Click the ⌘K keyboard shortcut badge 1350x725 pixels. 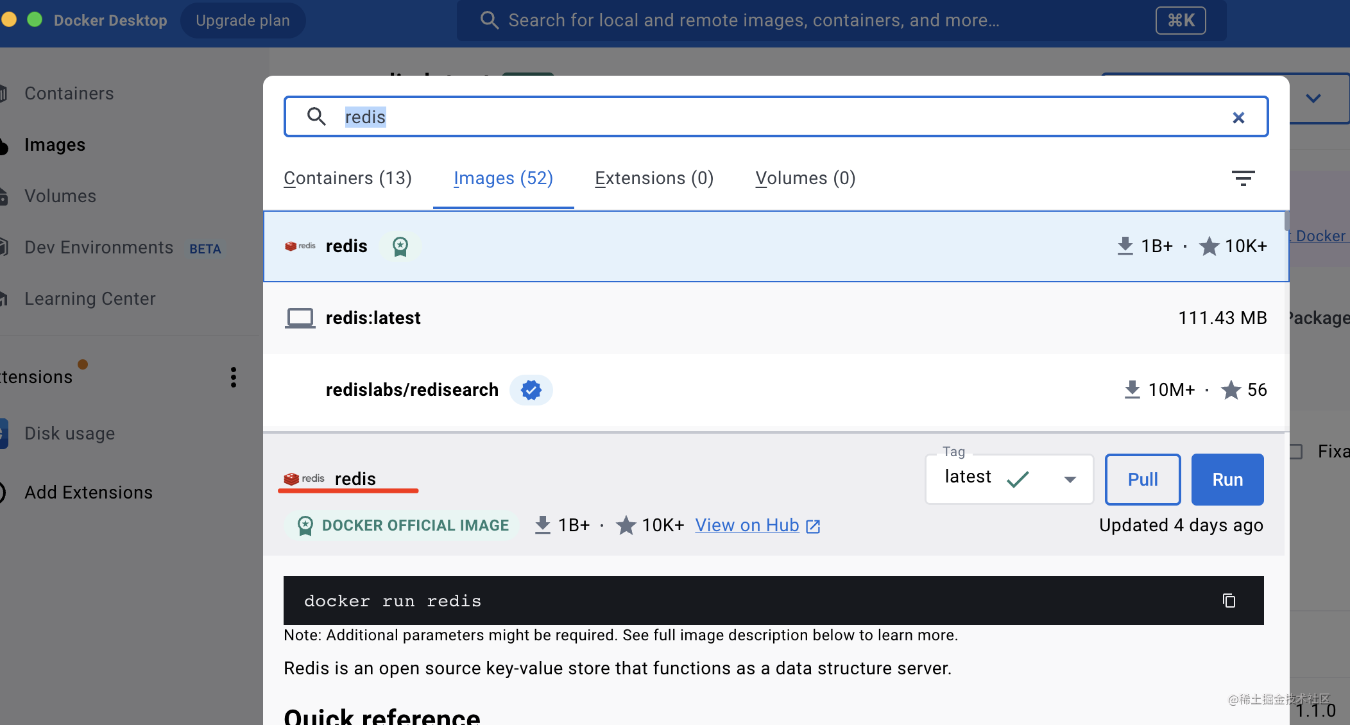[1181, 21]
